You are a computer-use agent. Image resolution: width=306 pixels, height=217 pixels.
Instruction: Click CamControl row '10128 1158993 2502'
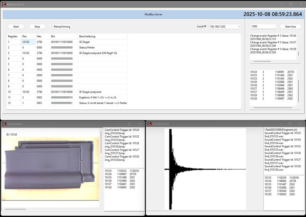coord(120,187)
